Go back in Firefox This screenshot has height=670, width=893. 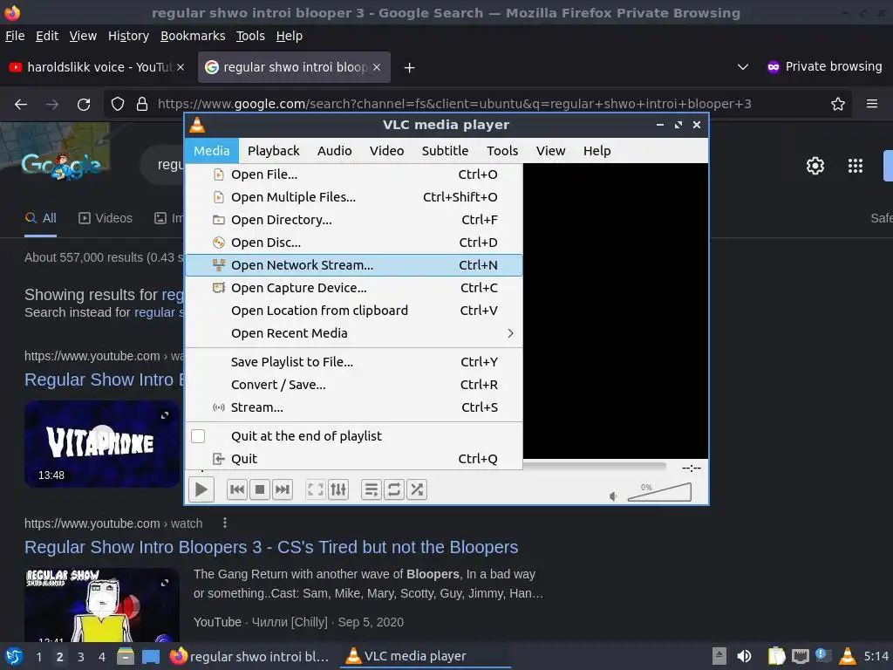point(21,105)
